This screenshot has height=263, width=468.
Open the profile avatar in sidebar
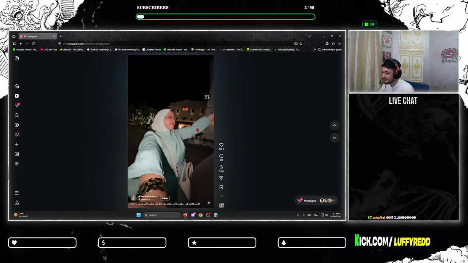[x=16, y=164]
